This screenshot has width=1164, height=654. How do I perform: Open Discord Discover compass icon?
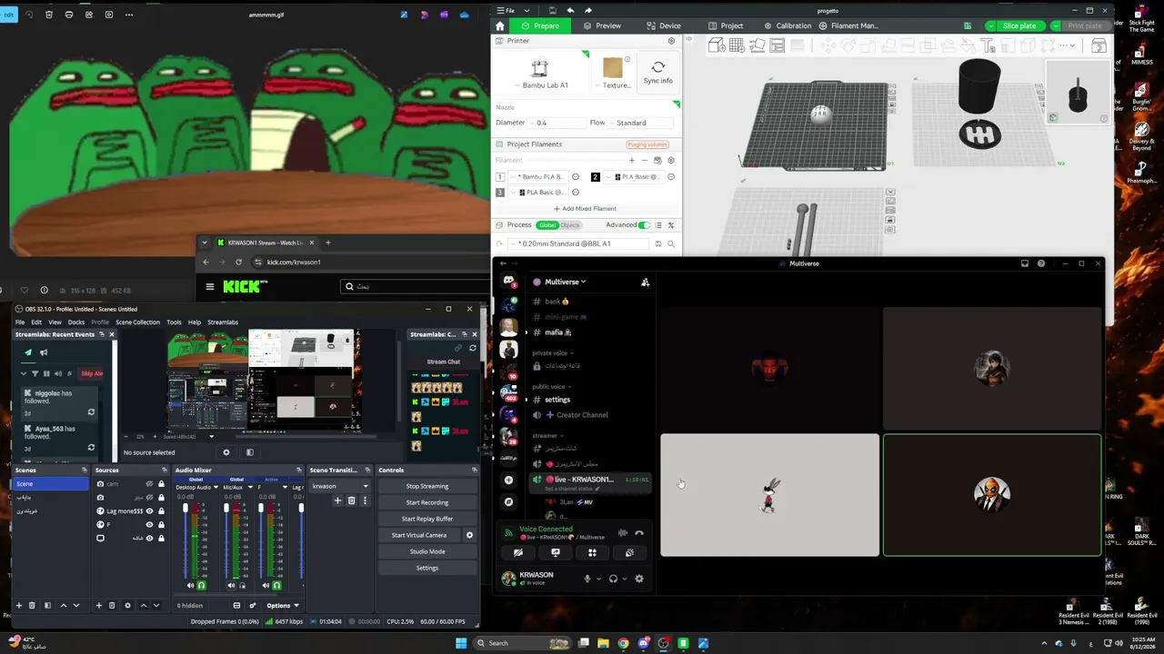coord(508,501)
